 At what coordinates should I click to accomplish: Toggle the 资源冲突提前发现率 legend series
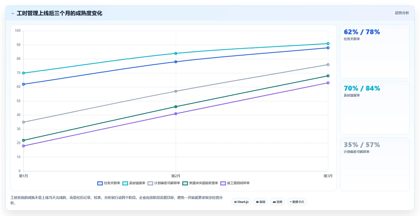200,183
